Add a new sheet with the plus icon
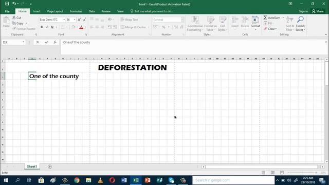The width and height of the screenshot is (329, 185). coord(50,166)
